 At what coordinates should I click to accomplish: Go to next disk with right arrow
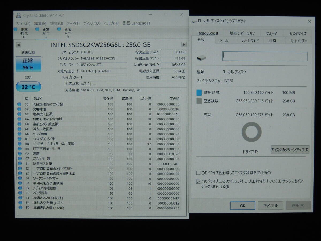pos(184,44)
